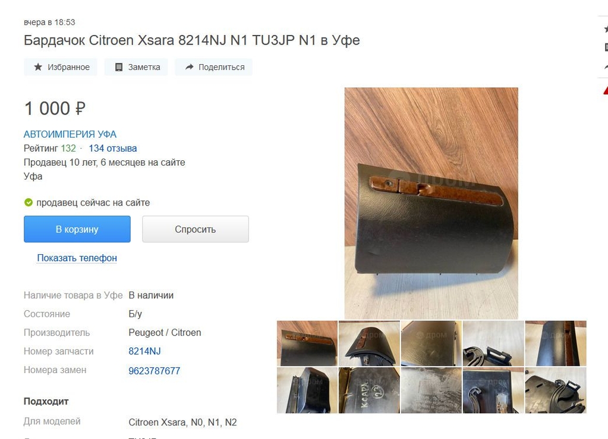Open part number 8214NJ link
This screenshot has width=608, height=439.
click(x=144, y=351)
